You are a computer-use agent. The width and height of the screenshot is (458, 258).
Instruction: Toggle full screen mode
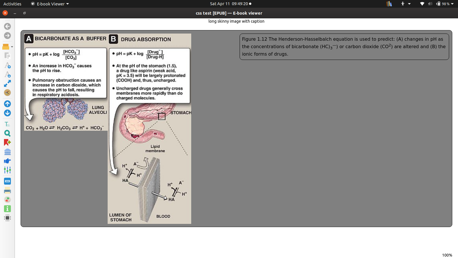coord(7,83)
